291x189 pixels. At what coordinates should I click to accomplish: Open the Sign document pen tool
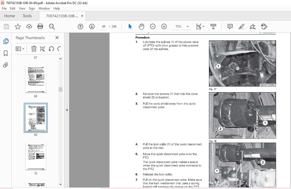click(253, 27)
